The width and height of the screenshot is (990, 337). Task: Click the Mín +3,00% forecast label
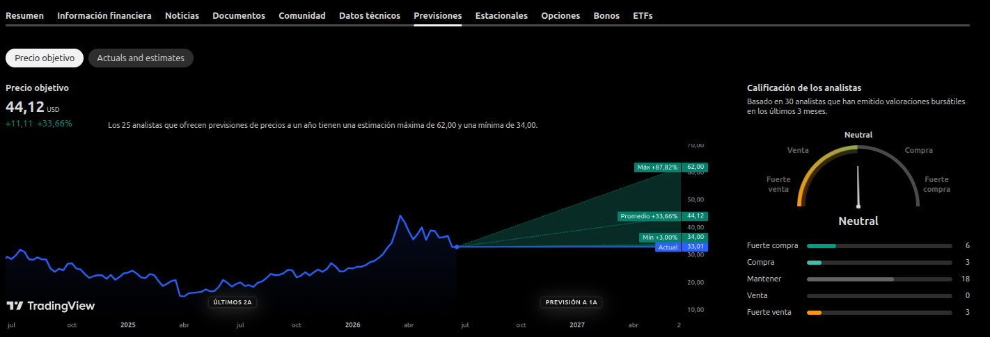pos(660,238)
